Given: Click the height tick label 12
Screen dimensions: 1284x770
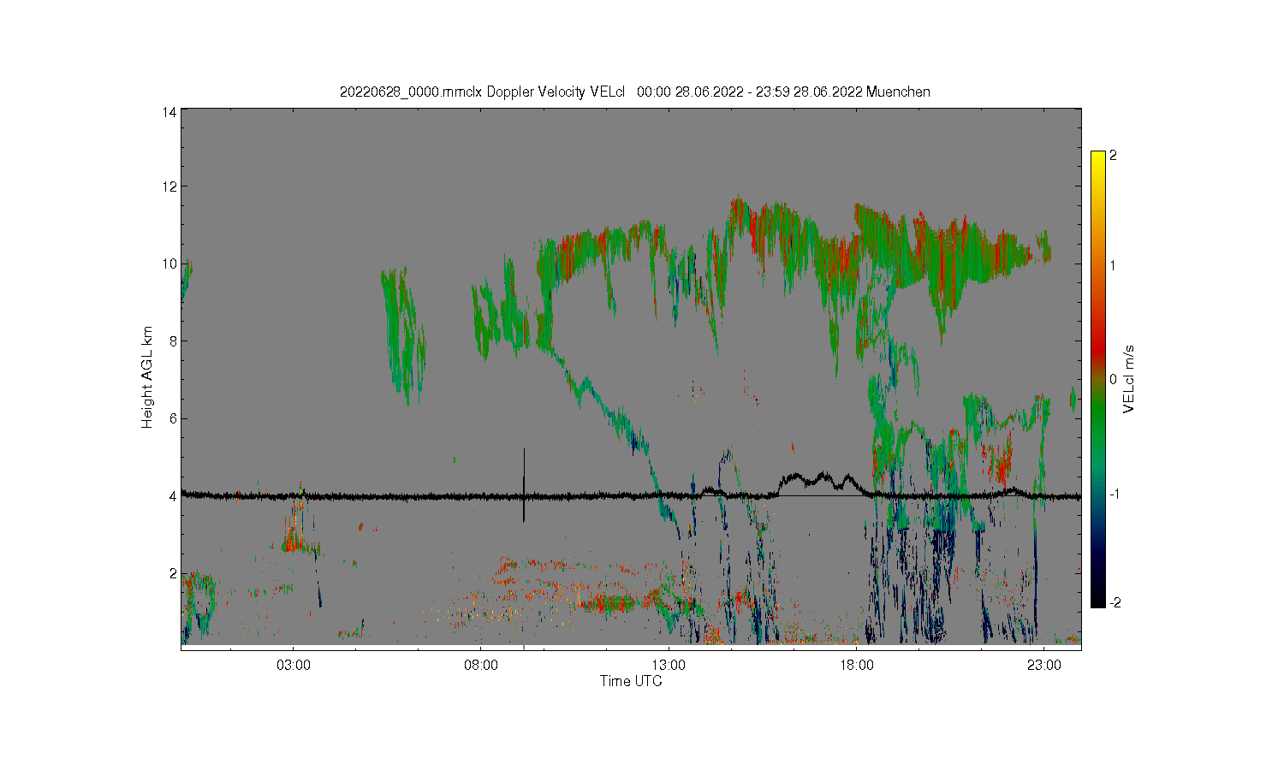Looking at the screenshot, I should pos(169,187).
